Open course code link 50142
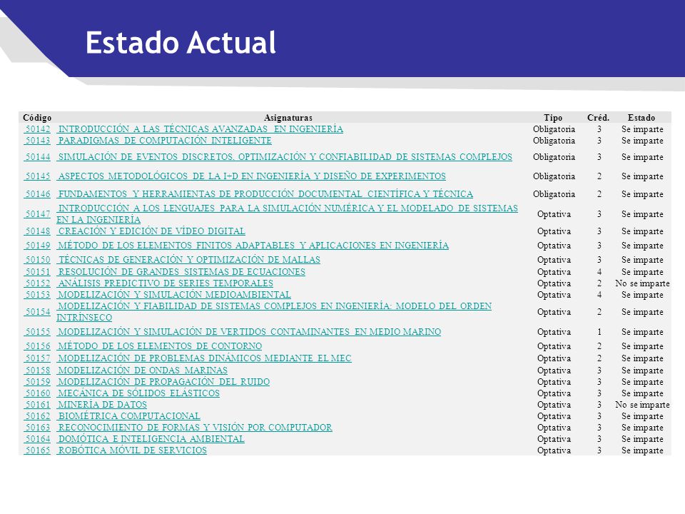This screenshot has height=514, width=685. tap(37, 129)
